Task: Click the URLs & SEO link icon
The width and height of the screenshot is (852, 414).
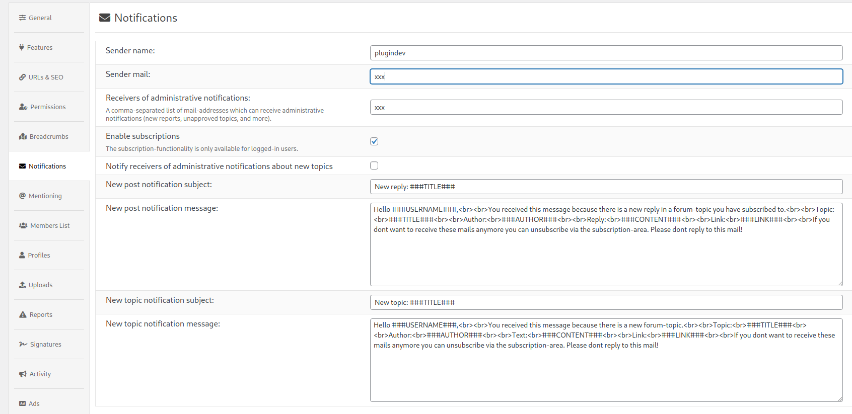Action: [x=22, y=77]
